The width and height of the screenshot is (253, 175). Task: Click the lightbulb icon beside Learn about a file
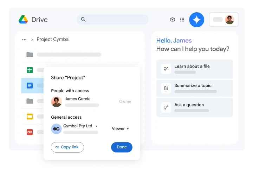(x=166, y=69)
